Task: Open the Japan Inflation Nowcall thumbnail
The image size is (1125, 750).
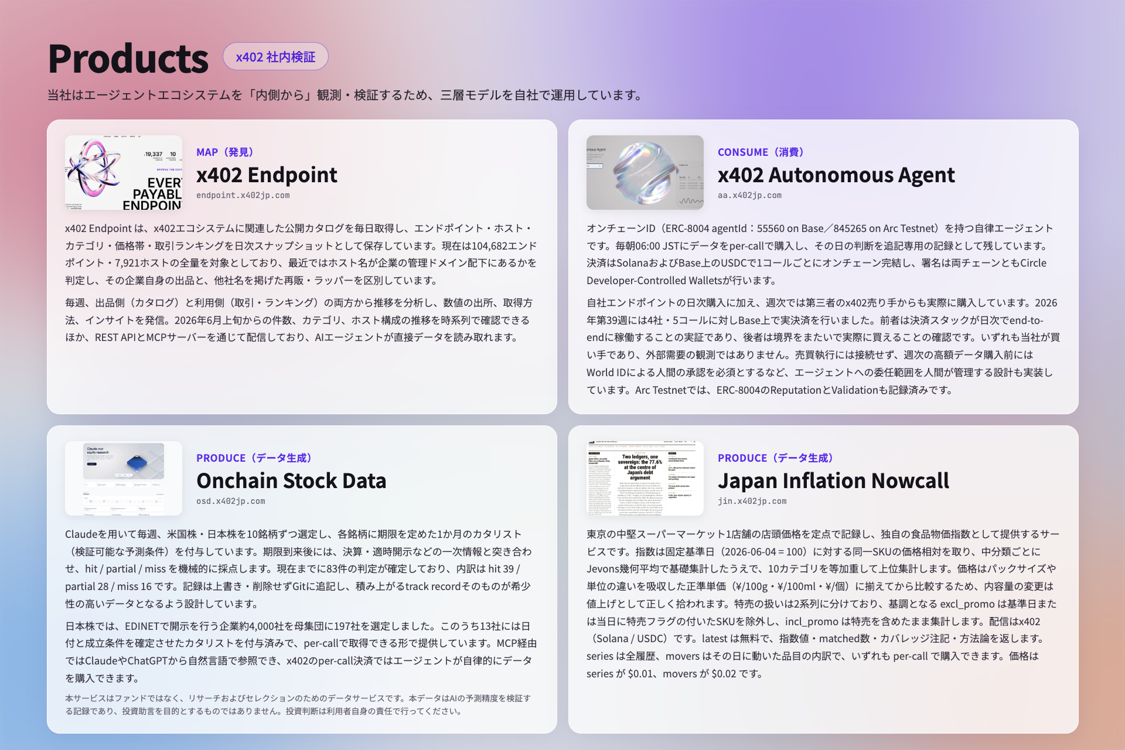Action: click(645, 478)
